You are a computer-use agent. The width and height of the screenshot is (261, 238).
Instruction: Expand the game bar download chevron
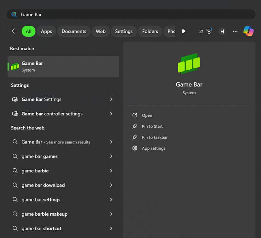[111, 185]
